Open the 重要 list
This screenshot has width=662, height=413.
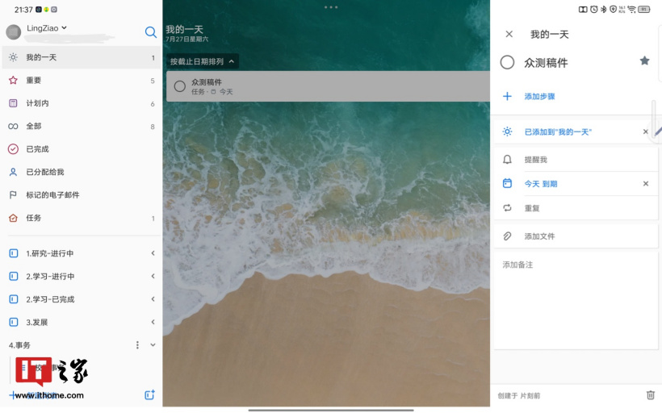click(34, 81)
